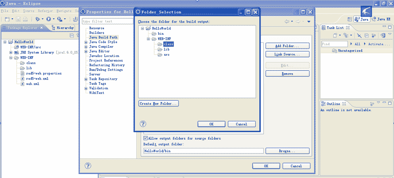
Task: Expand Java Compiler properties node
Action: pos(86,47)
